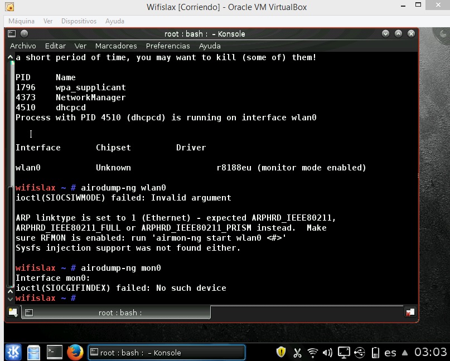Minimize the Konsole window
Viewport: 450px width, 361px height.
tap(385, 34)
